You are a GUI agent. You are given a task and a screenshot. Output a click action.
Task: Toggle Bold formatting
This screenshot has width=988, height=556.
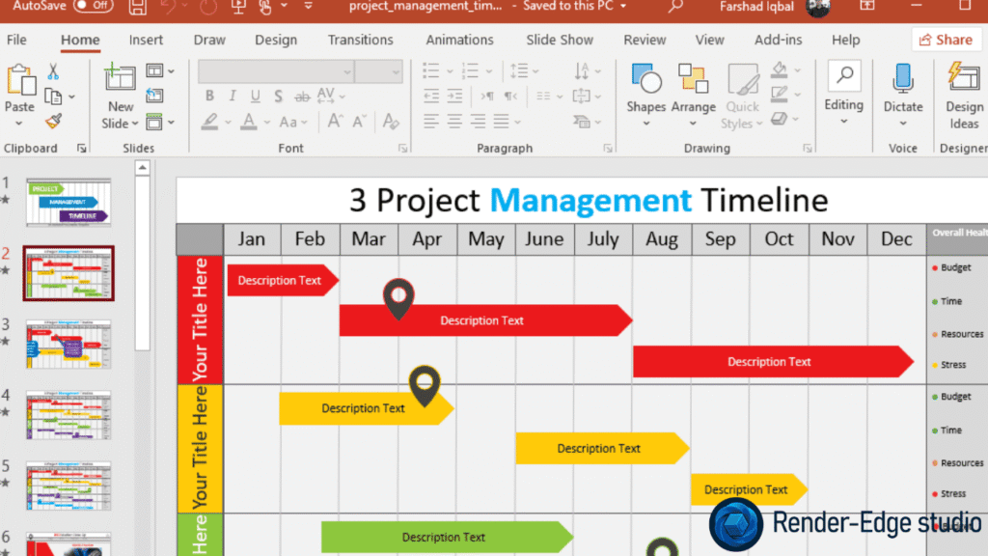[208, 97]
